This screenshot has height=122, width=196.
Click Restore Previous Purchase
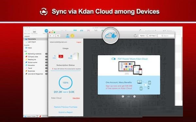tap(66, 107)
